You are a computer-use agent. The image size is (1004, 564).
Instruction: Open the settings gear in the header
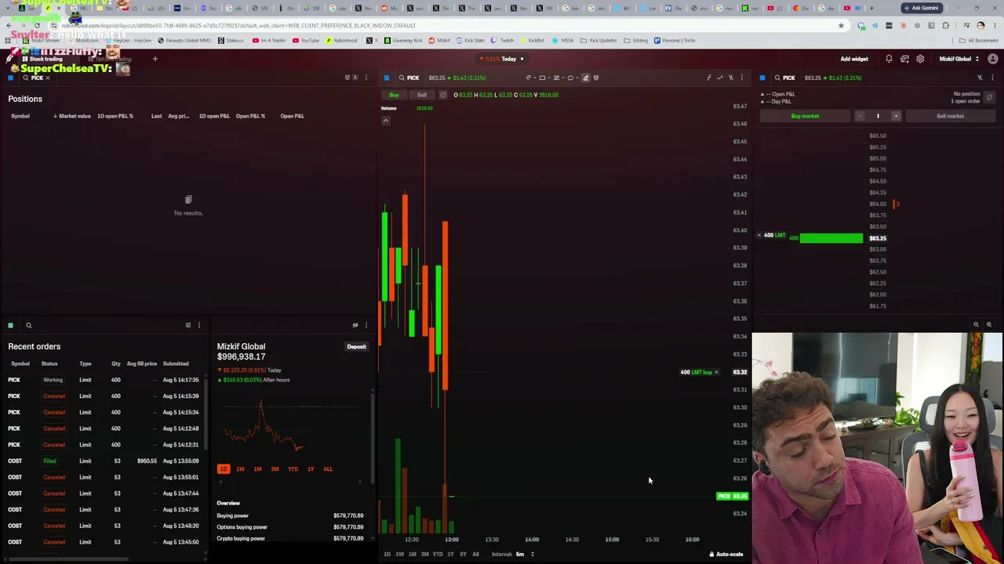pyautogui.click(x=920, y=59)
